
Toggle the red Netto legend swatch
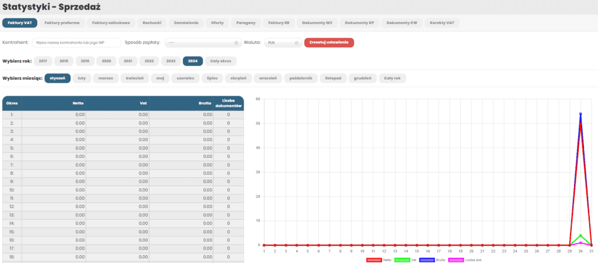tap(374, 260)
